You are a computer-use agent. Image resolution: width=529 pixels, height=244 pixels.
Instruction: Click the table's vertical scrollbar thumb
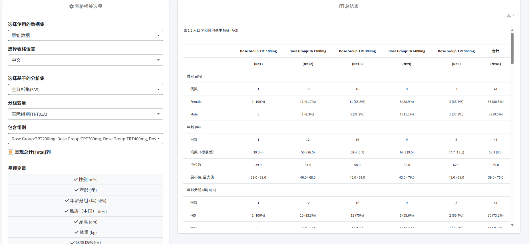pos(512,49)
